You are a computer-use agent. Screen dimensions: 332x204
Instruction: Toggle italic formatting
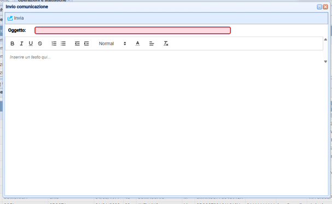point(21,44)
